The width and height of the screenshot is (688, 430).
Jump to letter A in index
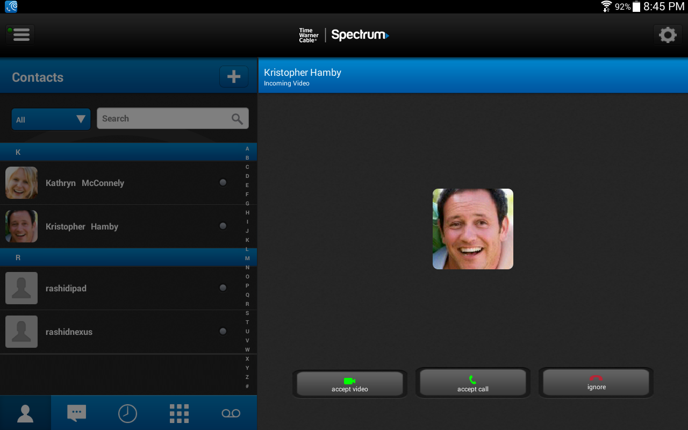click(247, 149)
